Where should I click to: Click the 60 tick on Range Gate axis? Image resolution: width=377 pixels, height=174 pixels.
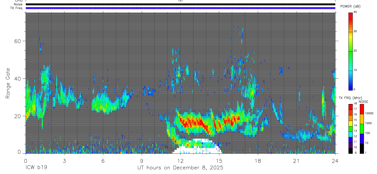coord(17,41)
